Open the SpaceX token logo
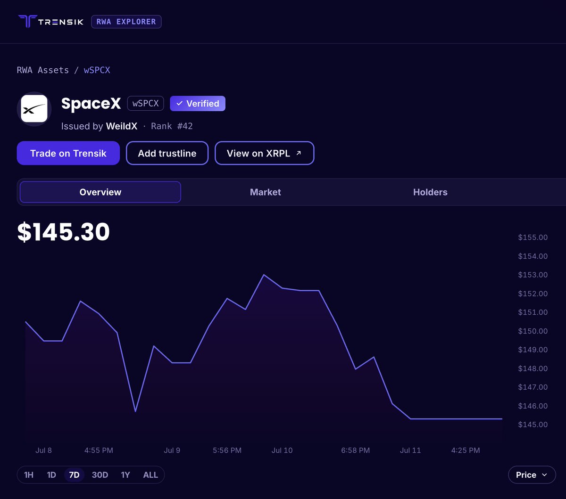566x499 pixels. pyautogui.click(x=34, y=109)
